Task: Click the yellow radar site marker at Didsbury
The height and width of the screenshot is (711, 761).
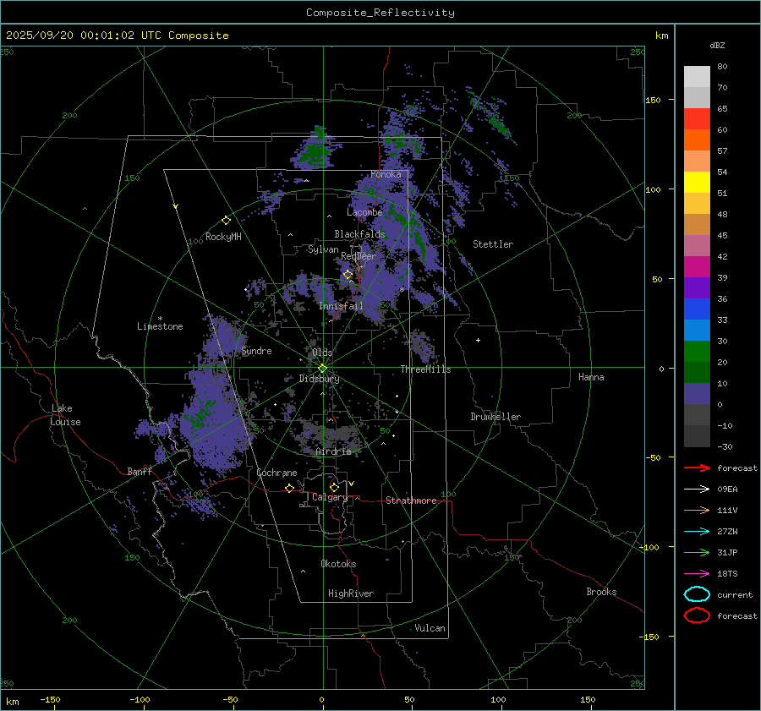Action: pyautogui.click(x=322, y=368)
